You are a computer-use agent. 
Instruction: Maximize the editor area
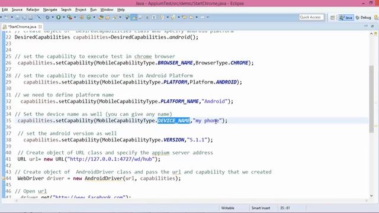372,26
